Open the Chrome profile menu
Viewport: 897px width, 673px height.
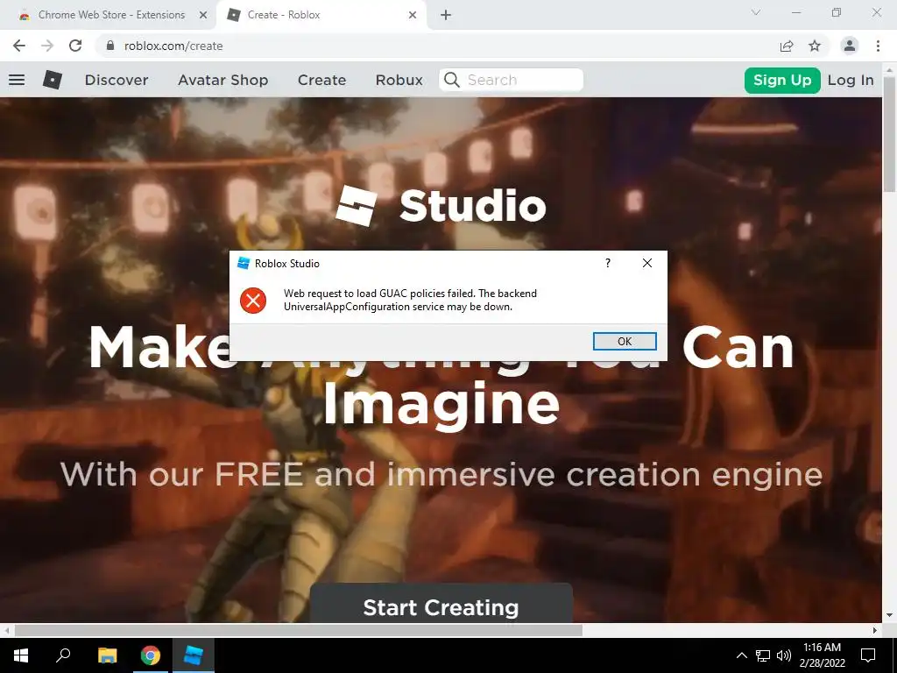tap(850, 46)
